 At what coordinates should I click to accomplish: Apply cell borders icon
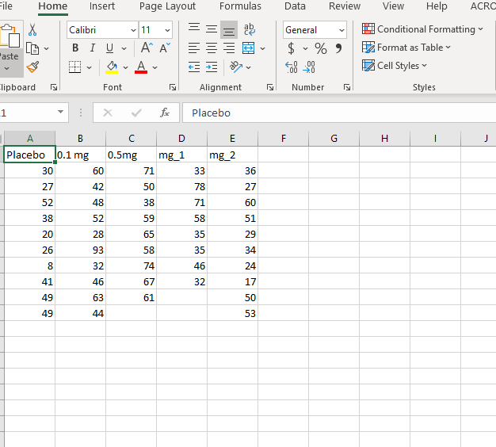coord(75,67)
